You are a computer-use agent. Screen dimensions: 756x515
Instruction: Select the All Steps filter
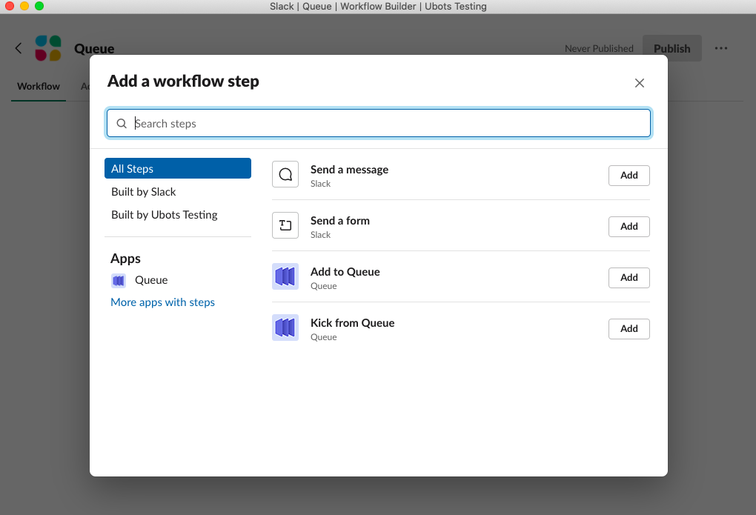[177, 169]
